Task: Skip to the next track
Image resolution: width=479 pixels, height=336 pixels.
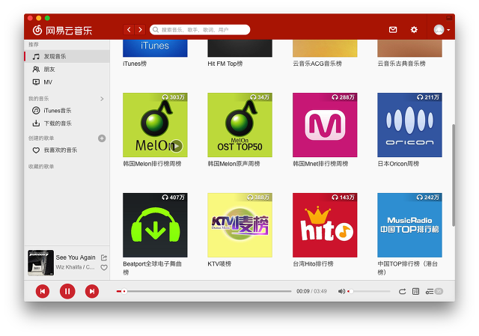Action: [92, 291]
